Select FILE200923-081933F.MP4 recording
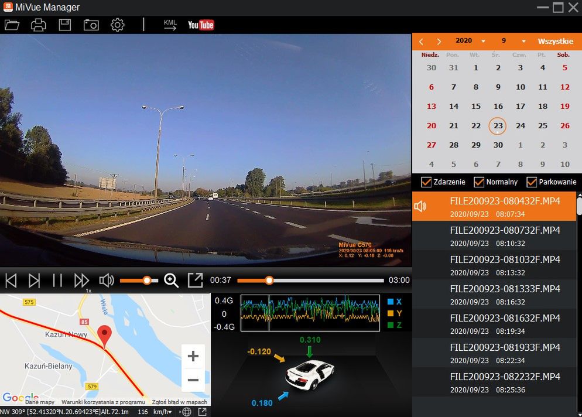The height and width of the screenshot is (417, 582). [494, 354]
